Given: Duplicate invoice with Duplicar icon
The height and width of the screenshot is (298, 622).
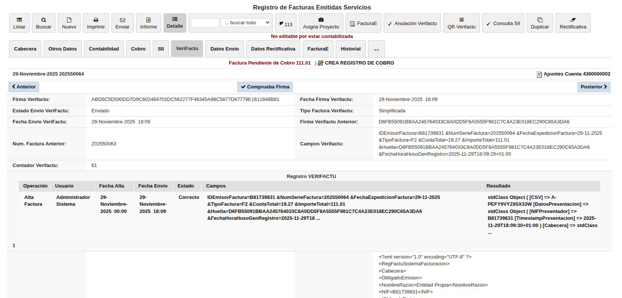Looking at the screenshot, I should 540,23.
